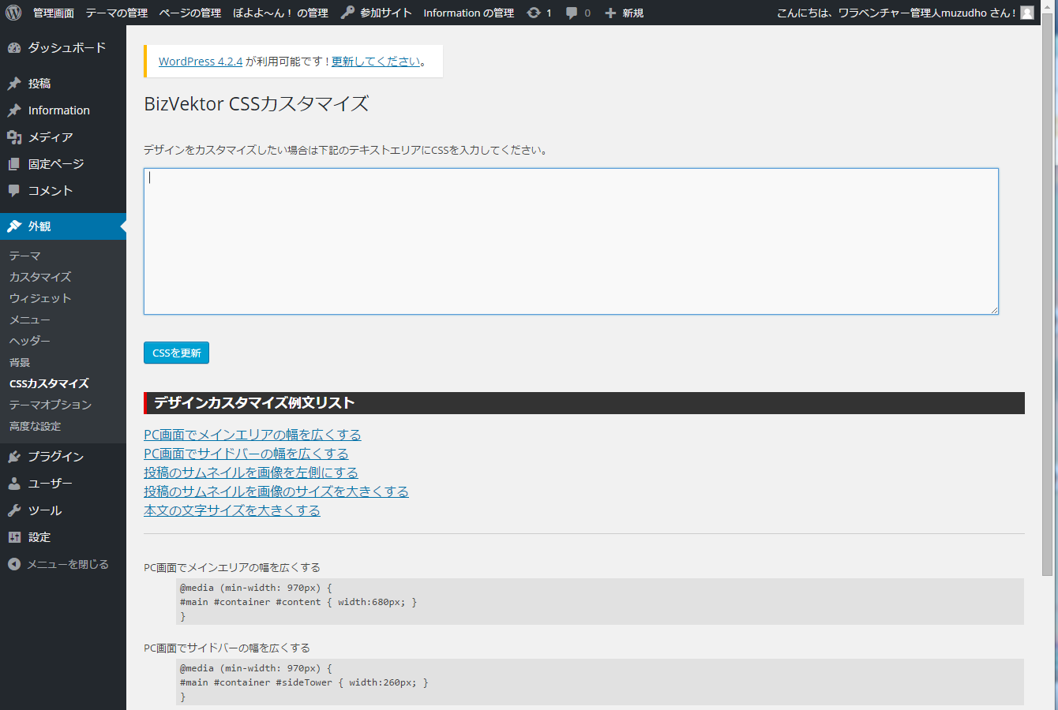
Task: Click the ユーザー person icon
Action: click(14, 484)
